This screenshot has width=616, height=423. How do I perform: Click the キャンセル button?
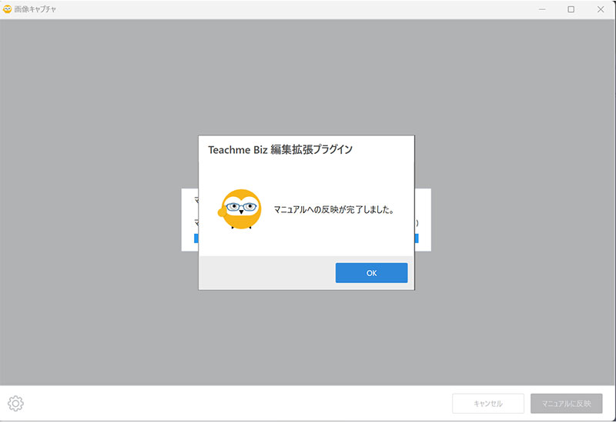click(488, 404)
